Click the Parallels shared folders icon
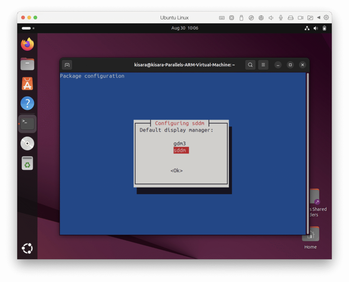Screen dimensions: 349x282 [x=310, y=18]
